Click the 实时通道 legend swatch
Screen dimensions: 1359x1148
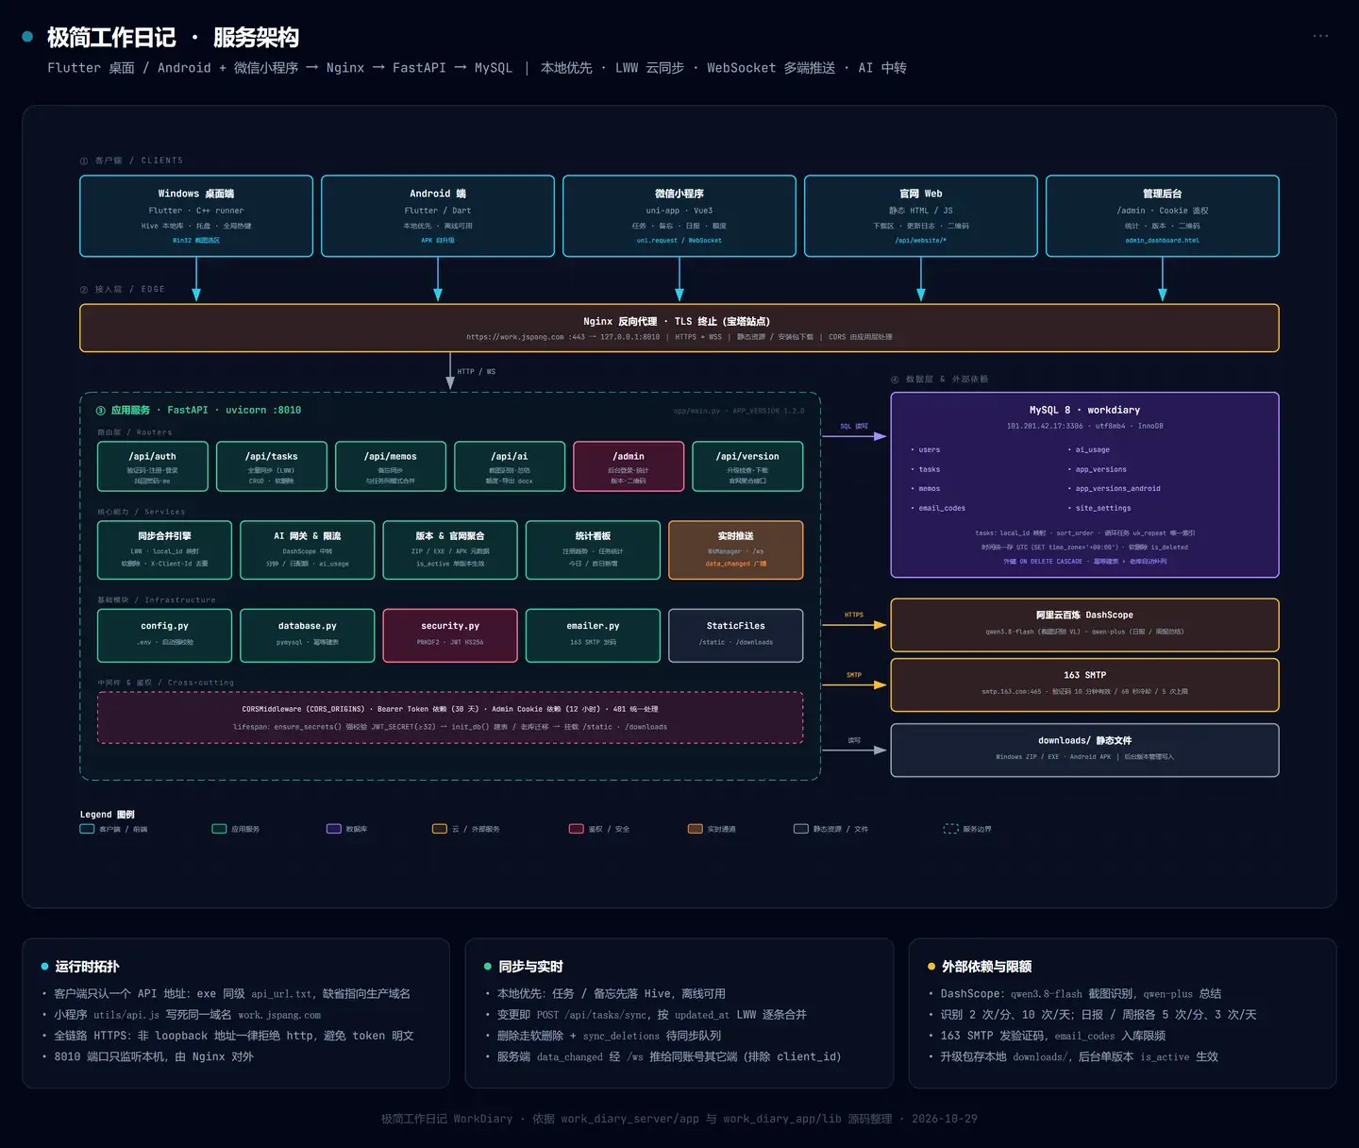point(695,829)
